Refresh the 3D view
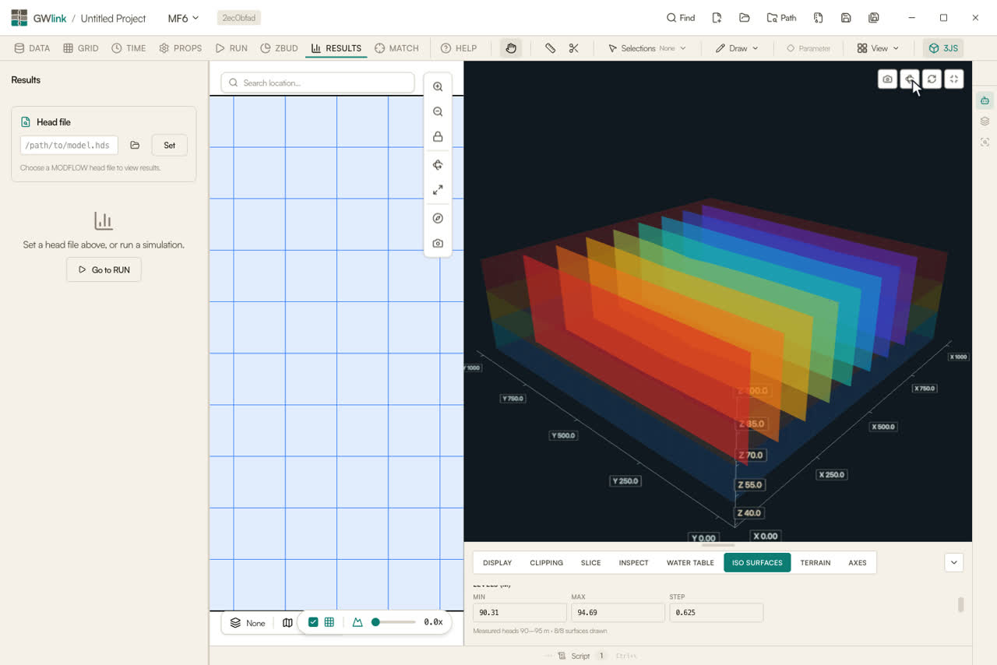This screenshot has height=665, width=997. (x=932, y=79)
